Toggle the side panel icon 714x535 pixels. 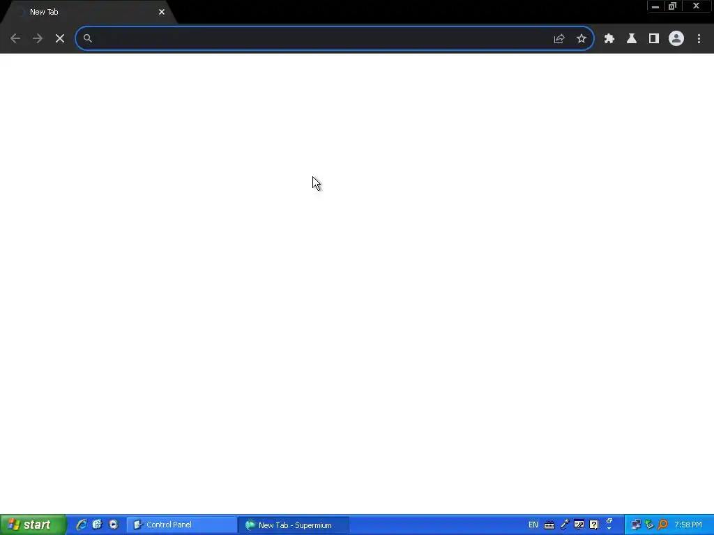point(654,39)
